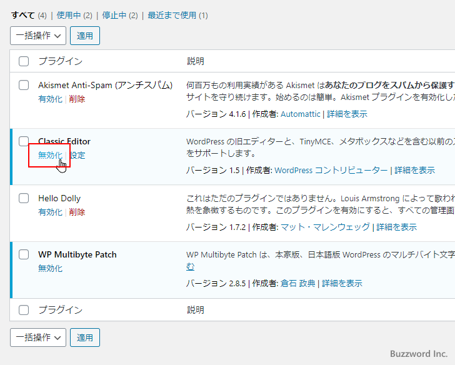This screenshot has height=365, width=455.
Task: Toggle select-all checkbox in table footer
Action: 24,310
